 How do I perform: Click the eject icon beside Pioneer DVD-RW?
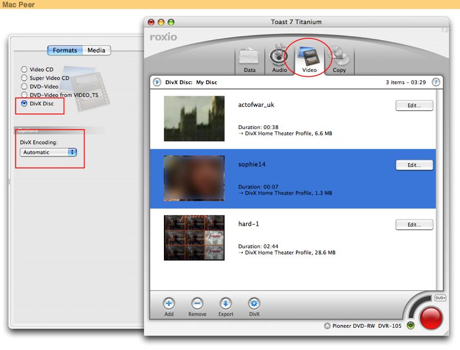[327, 326]
